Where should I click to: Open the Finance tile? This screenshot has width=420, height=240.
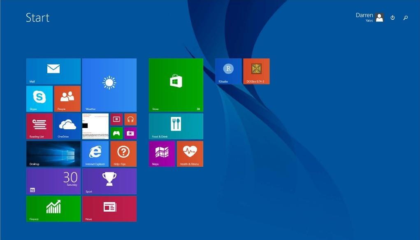[x=53, y=209]
